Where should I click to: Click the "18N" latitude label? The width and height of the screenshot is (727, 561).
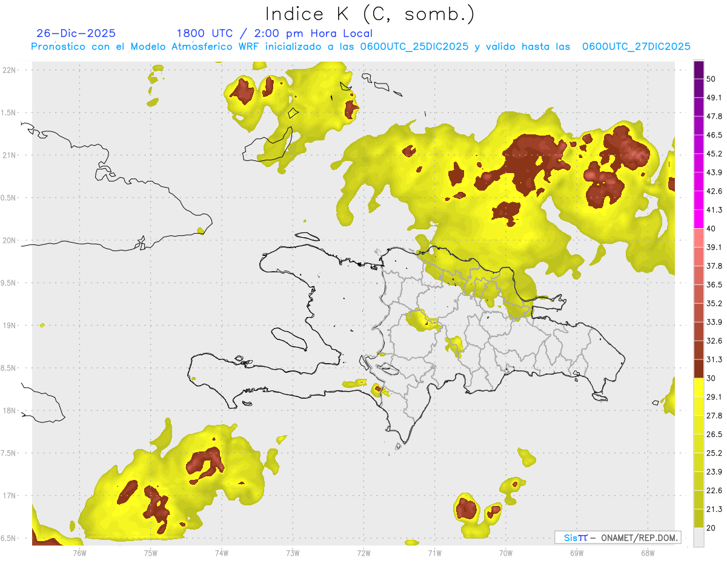[9, 410]
